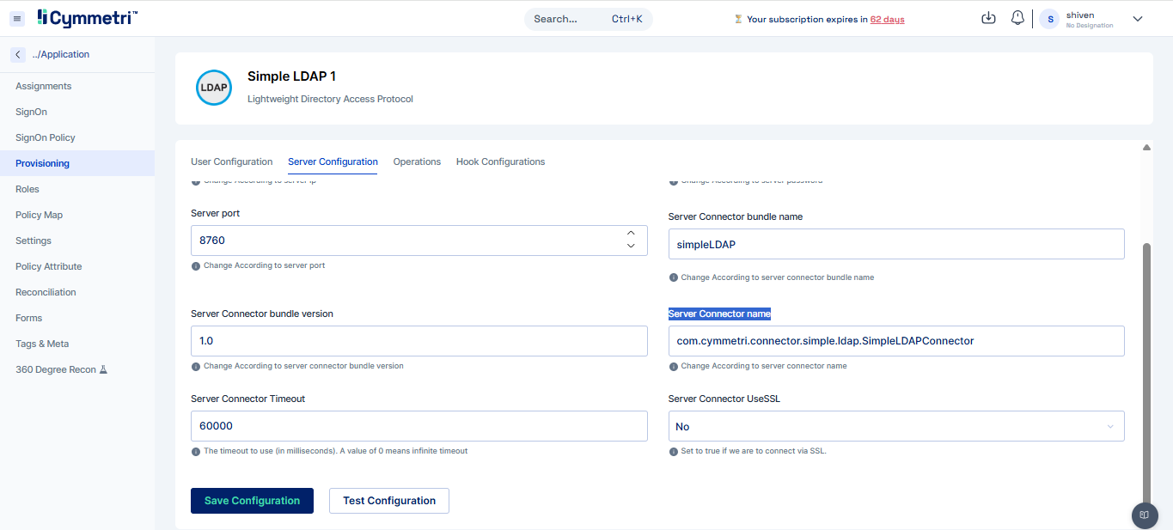Viewport: 1173px width, 530px height.
Task: Click the shiven username text
Action: (x=1080, y=15)
